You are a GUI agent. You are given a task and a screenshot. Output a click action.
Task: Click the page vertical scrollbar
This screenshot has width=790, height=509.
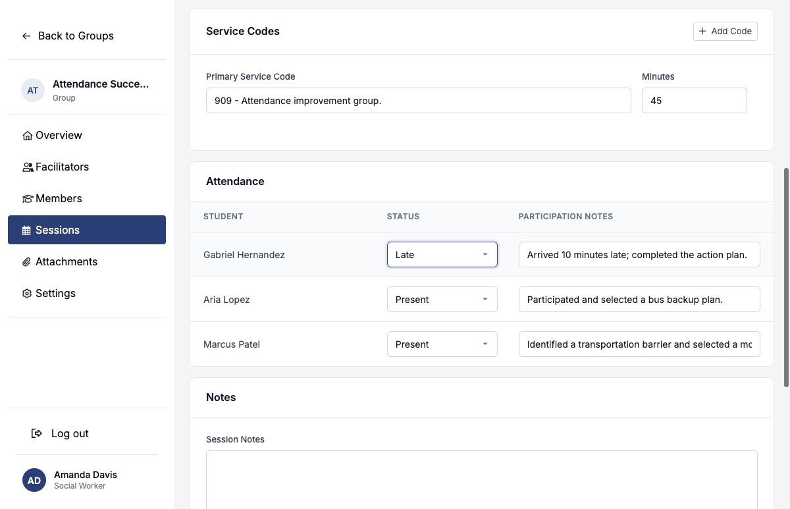tap(786, 277)
